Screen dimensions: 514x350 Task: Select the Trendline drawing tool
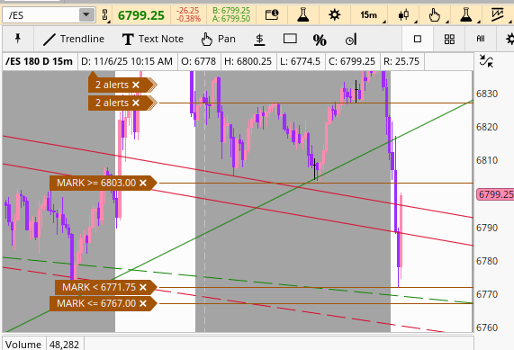coord(74,39)
